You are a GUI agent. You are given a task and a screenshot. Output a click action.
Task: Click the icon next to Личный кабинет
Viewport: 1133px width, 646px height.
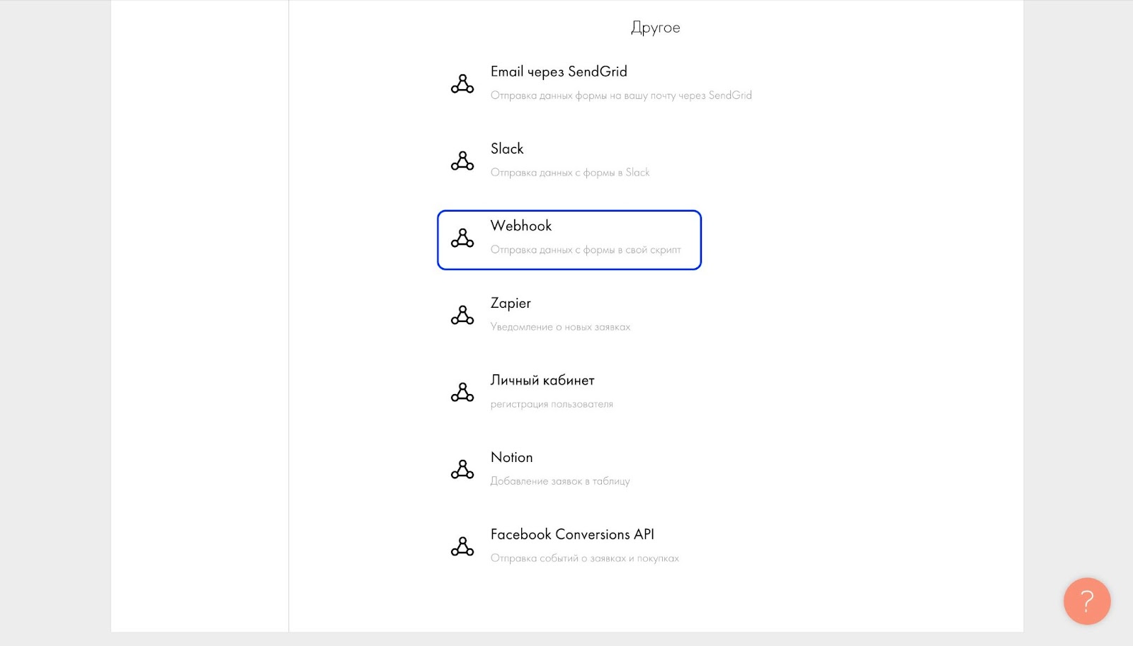point(462,392)
